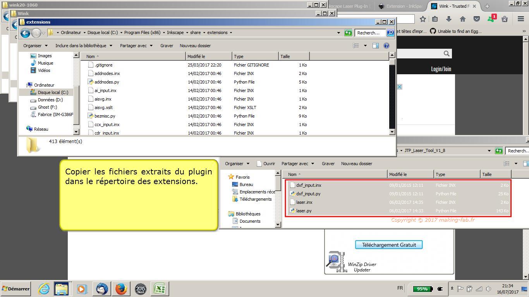This screenshot has width=529, height=297.
Task: Click the Firefox home icon
Action: 462,19
